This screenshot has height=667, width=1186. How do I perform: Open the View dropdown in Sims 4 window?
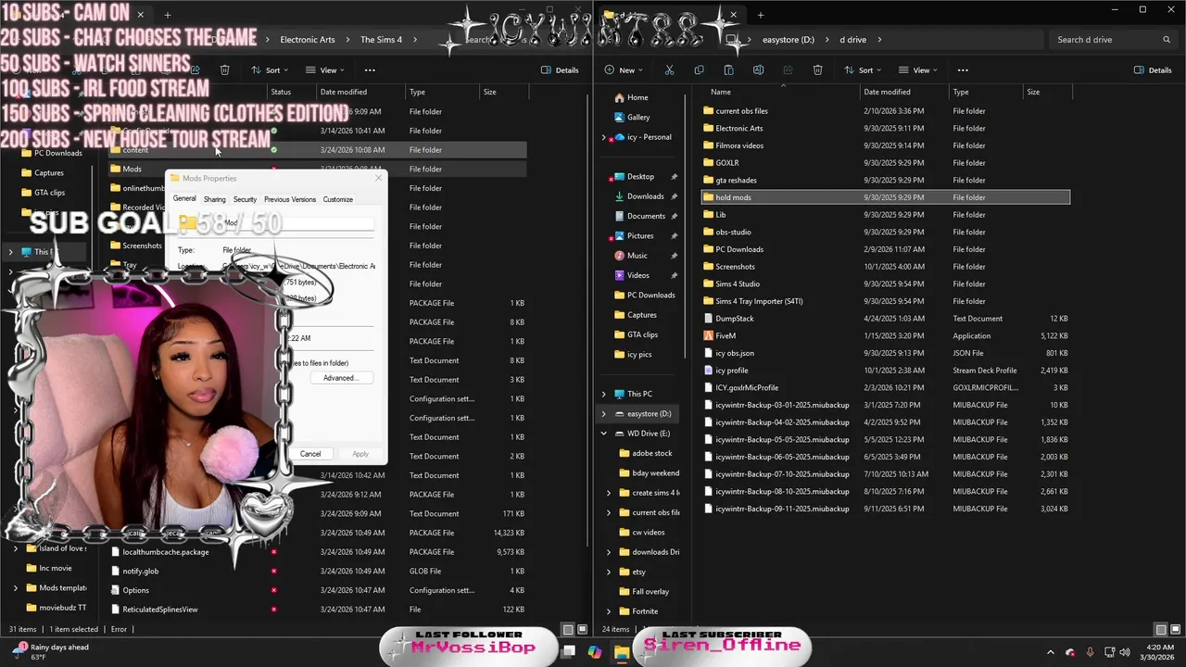(326, 70)
